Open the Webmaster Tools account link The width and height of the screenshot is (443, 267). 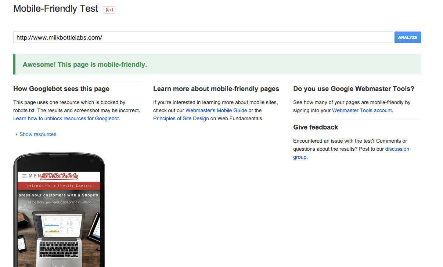tap(362, 110)
